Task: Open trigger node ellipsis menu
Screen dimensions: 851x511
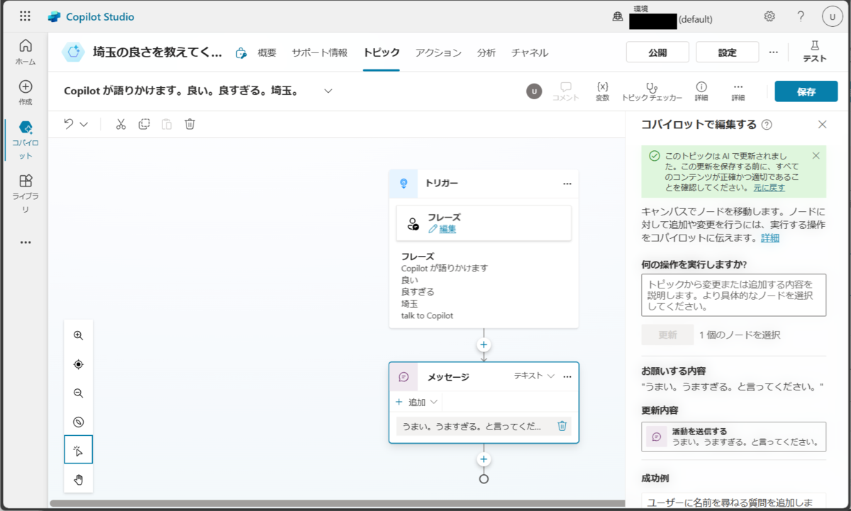Action: pos(567,184)
